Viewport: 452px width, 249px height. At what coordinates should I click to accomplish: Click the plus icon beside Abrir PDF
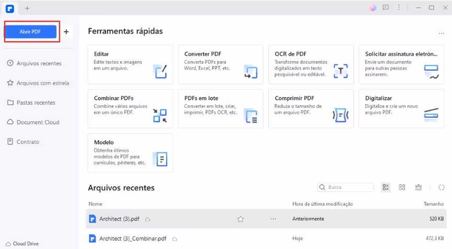point(66,32)
